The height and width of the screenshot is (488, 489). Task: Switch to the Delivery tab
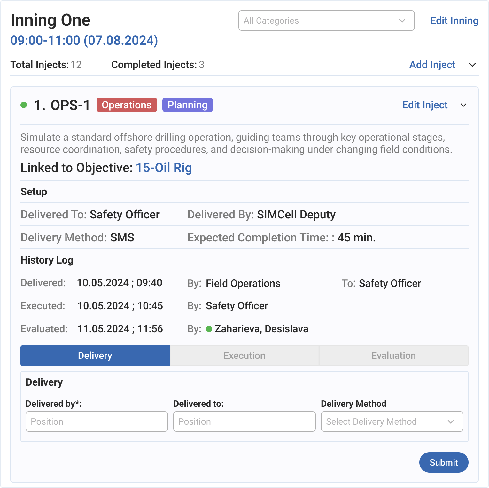(95, 356)
